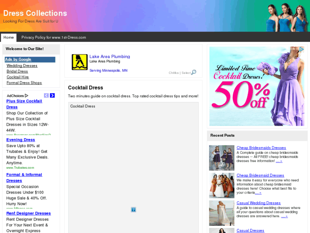310x233 pixels.
Task: Click the Dress Collections site title
Action: (35, 13)
